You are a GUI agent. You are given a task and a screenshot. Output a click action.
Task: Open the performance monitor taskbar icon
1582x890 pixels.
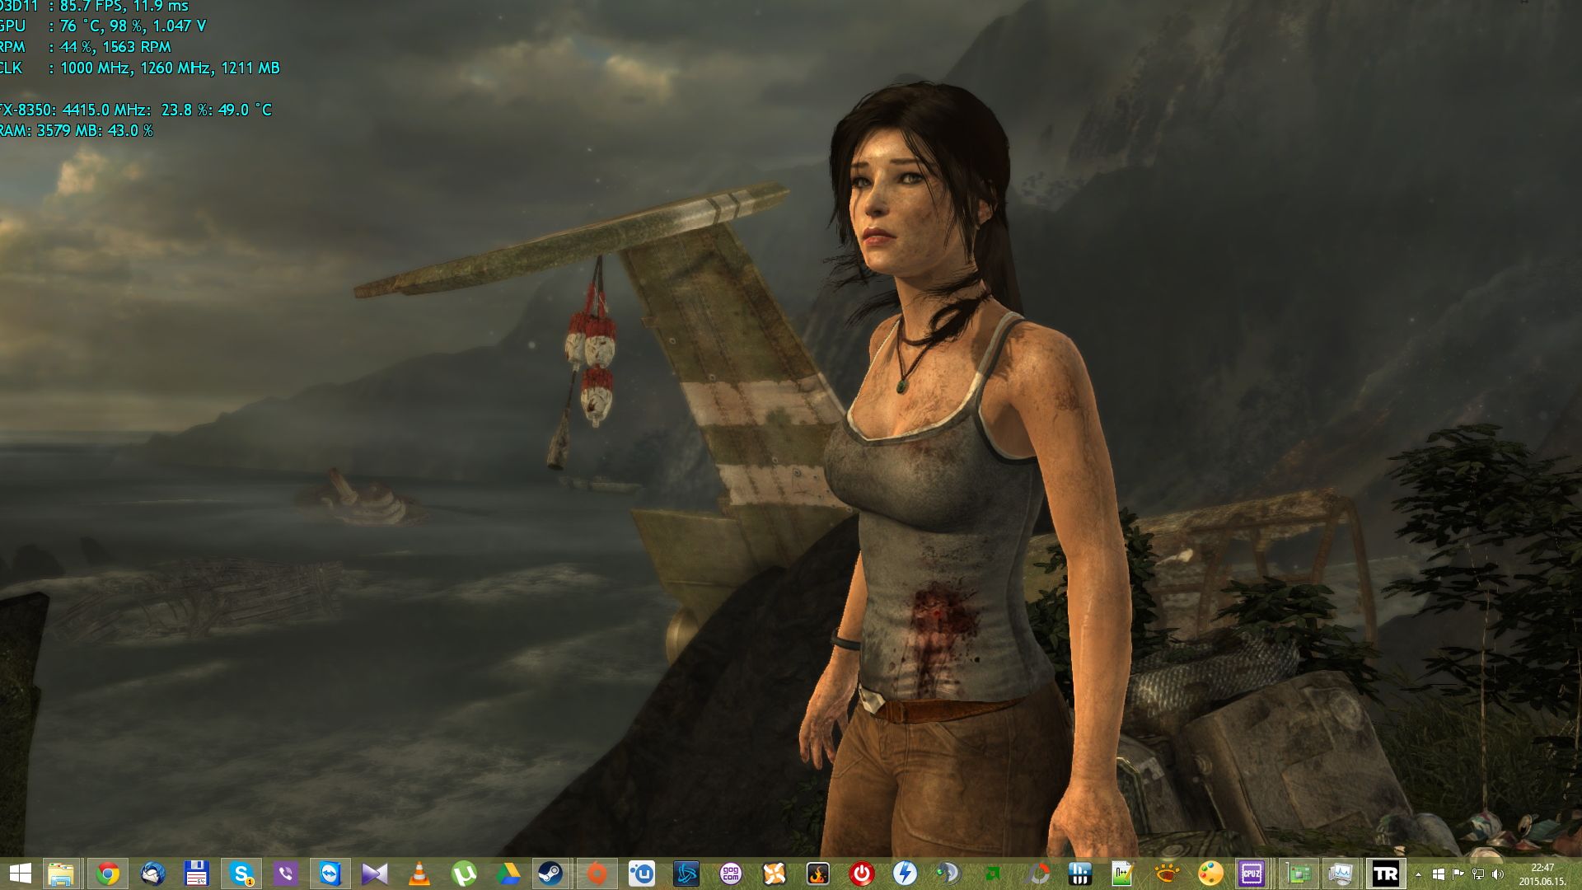1341,874
